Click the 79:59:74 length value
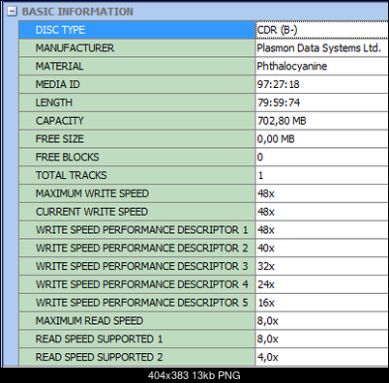This screenshot has height=383, width=389. [279, 103]
